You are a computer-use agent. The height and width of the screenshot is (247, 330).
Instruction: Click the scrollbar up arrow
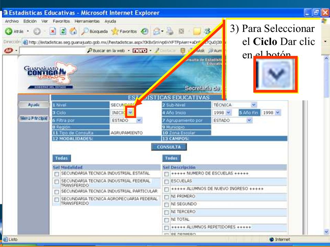pyautogui.click(x=326, y=58)
